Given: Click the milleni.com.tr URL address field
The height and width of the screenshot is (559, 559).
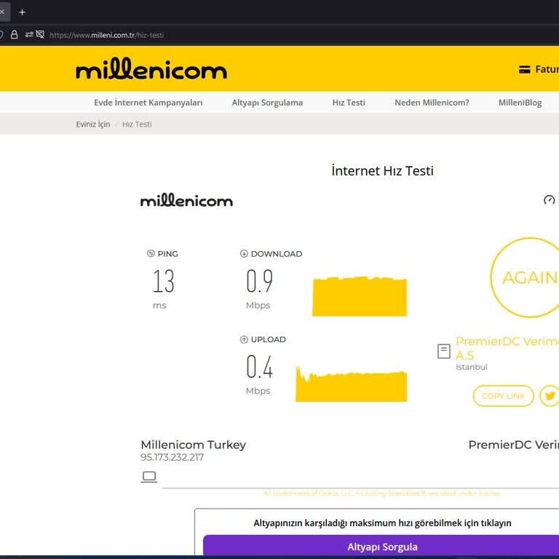Looking at the screenshot, I should [106, 35].
